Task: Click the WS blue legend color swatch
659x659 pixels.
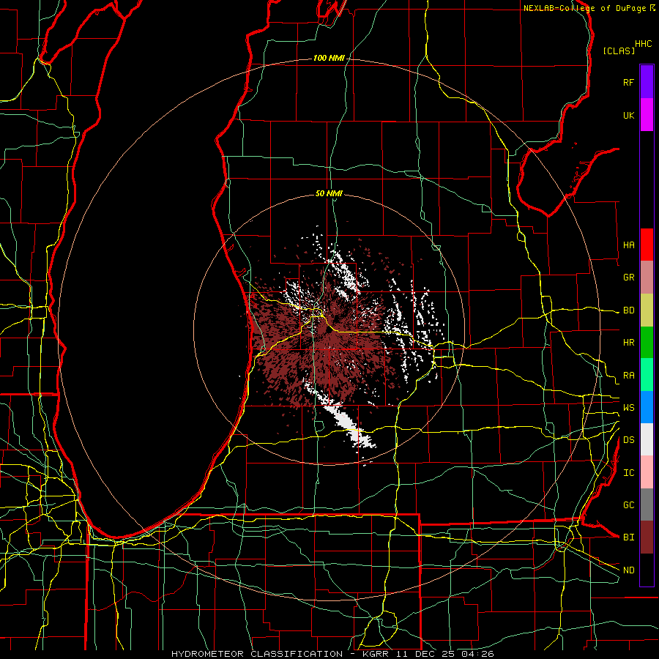Action: 647,407
